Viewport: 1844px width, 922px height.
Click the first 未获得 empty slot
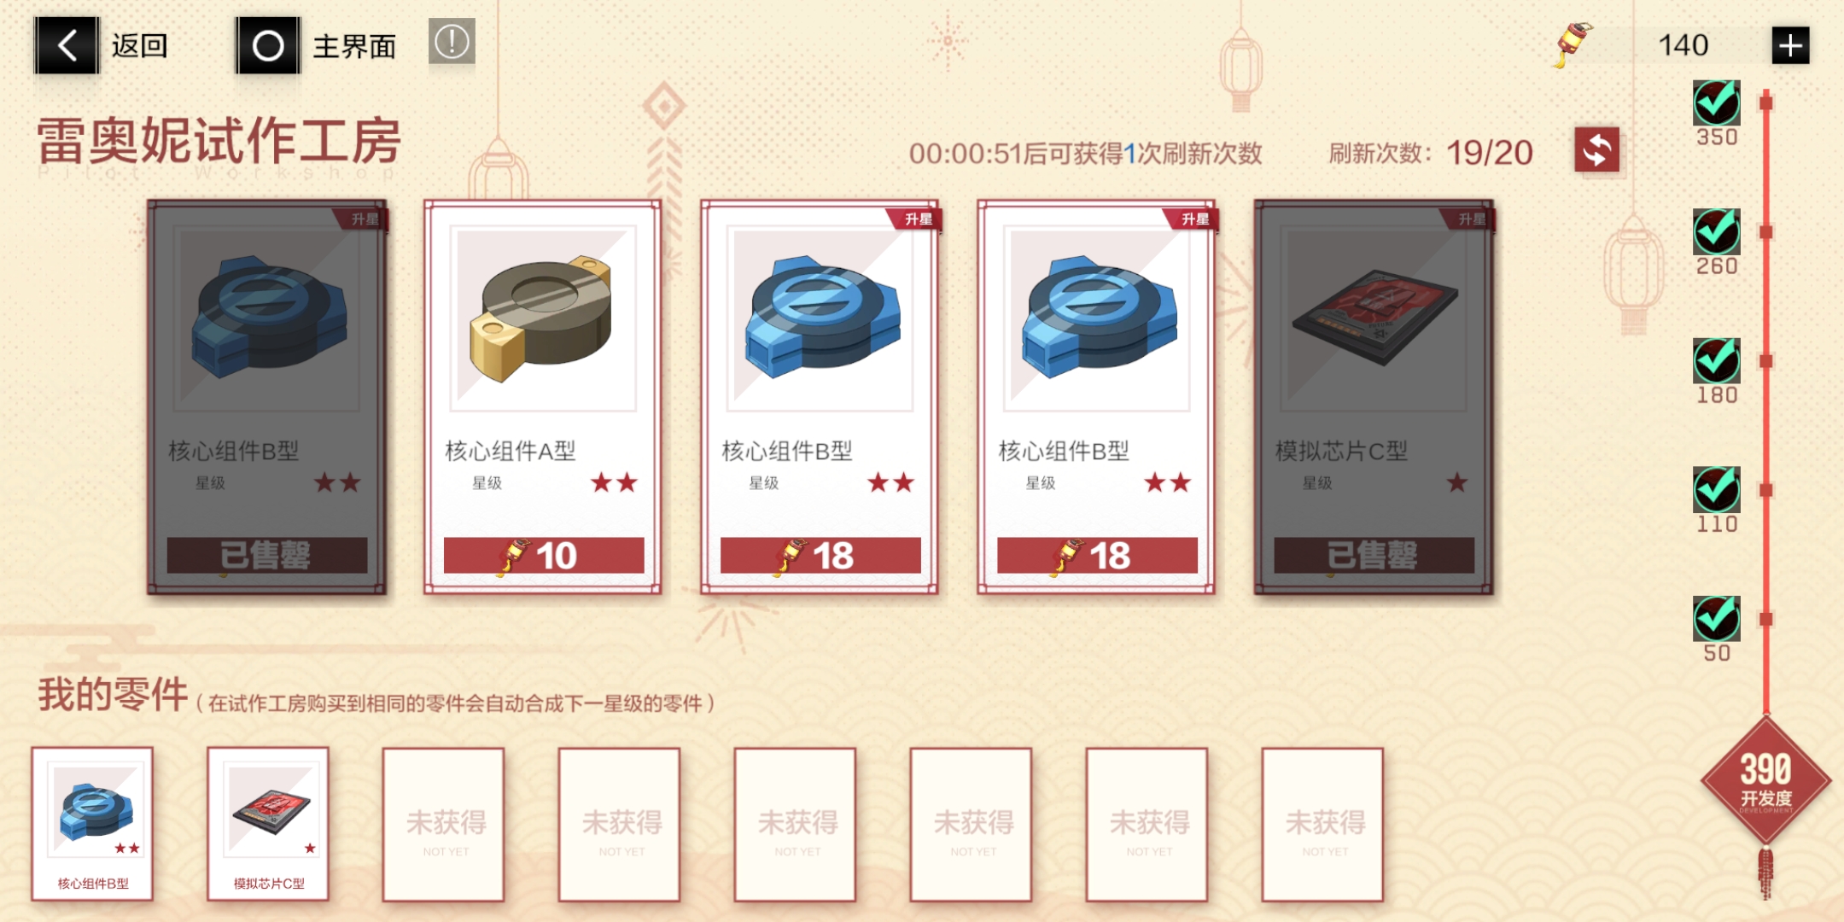point(444,825)
